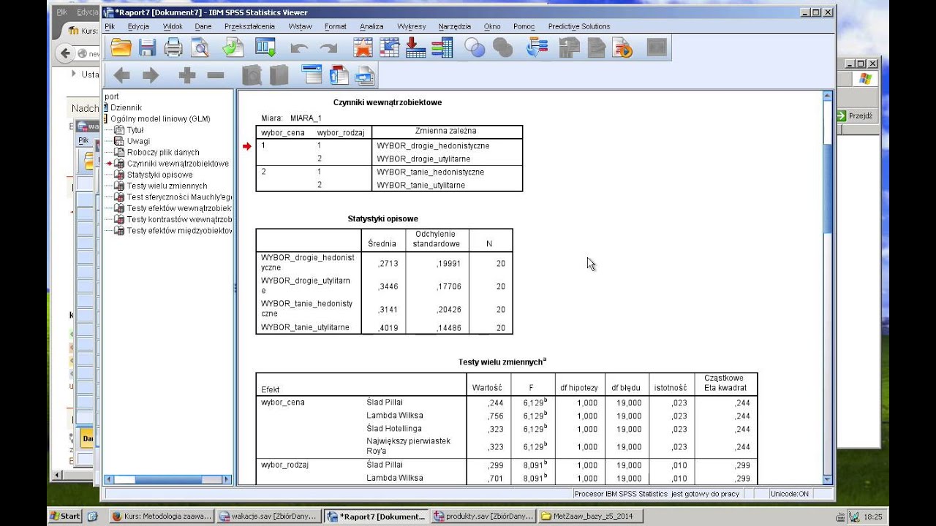Viewport: 936px width, 526px height.
Task: Select Testy wielu zmiennych in the outline
Action: 167,186
